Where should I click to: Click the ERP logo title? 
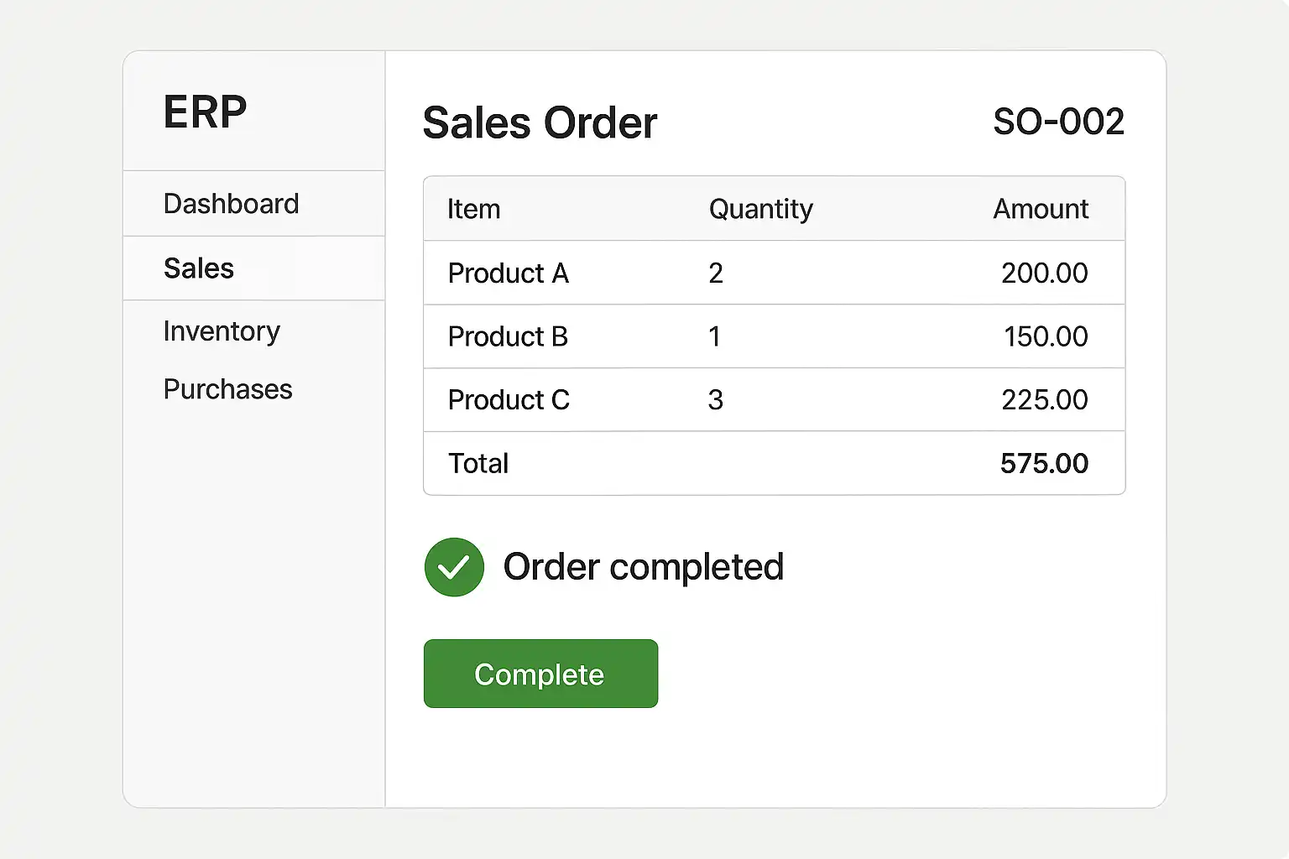[x=205, y=112]
